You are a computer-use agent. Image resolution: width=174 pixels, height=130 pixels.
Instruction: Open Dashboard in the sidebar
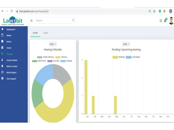coord(11,29)
